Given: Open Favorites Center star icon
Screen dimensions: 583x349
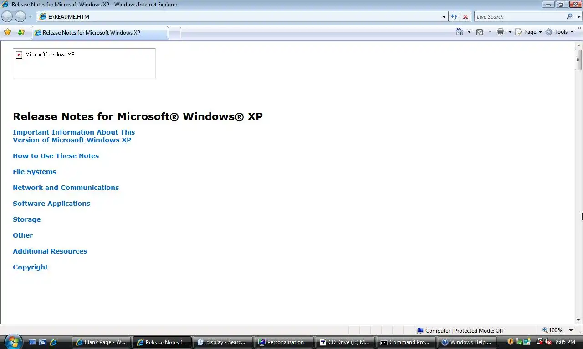Looking at the screenshot, I should (x=7, y=32).
